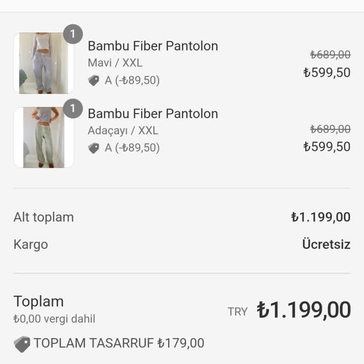Click the Mavi / XXL variant text
Viewport: 364px width, 364px height.
point(115,63)
